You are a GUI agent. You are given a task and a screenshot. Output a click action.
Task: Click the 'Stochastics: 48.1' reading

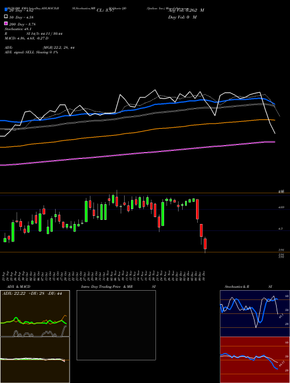[x=17, y=29]
